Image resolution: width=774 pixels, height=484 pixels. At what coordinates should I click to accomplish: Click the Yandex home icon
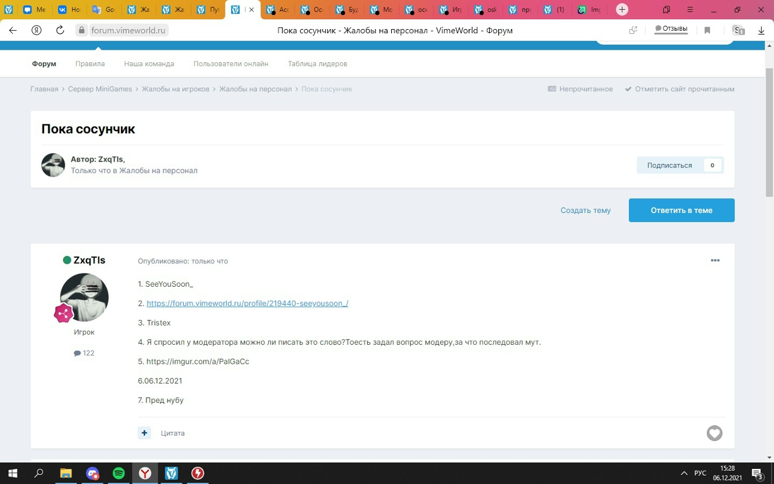coord(37,30)
